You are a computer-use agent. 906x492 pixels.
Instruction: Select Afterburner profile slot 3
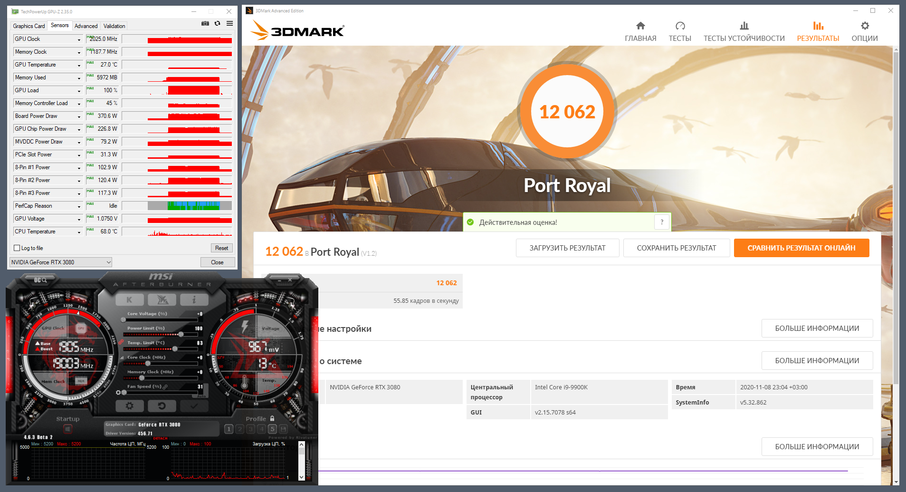coord(251,429)
